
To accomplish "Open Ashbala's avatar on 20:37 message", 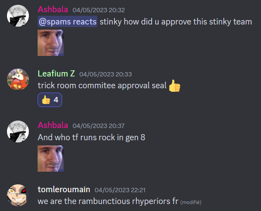I will pos(18,131).
